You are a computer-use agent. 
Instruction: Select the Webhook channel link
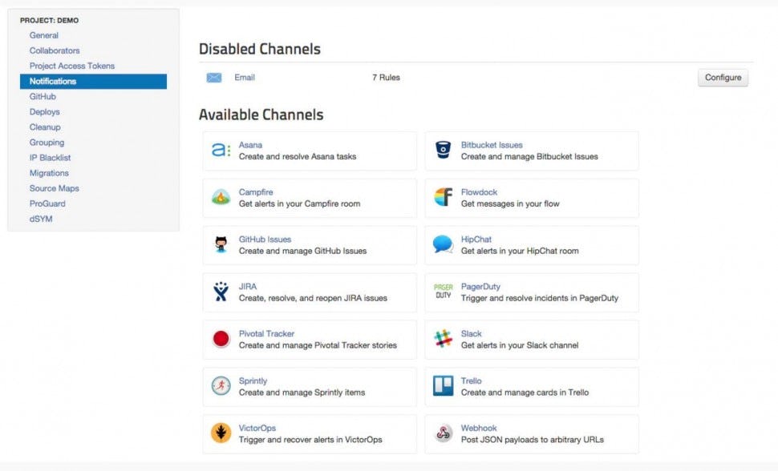click(x=478, y=428)
